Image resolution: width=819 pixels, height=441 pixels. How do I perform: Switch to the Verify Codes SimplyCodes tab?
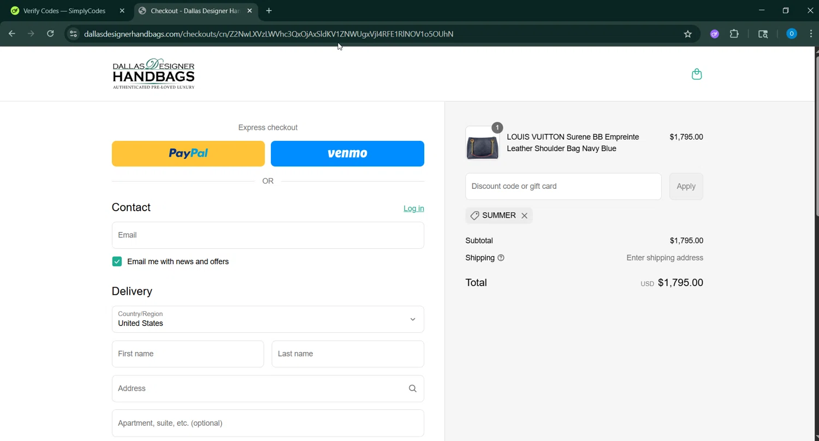(x=64, y=11)
